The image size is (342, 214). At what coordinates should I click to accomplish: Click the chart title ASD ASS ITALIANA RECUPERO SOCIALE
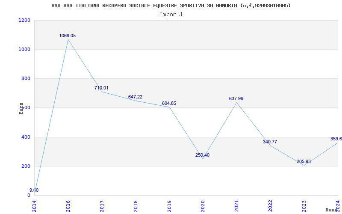[171, 6]
